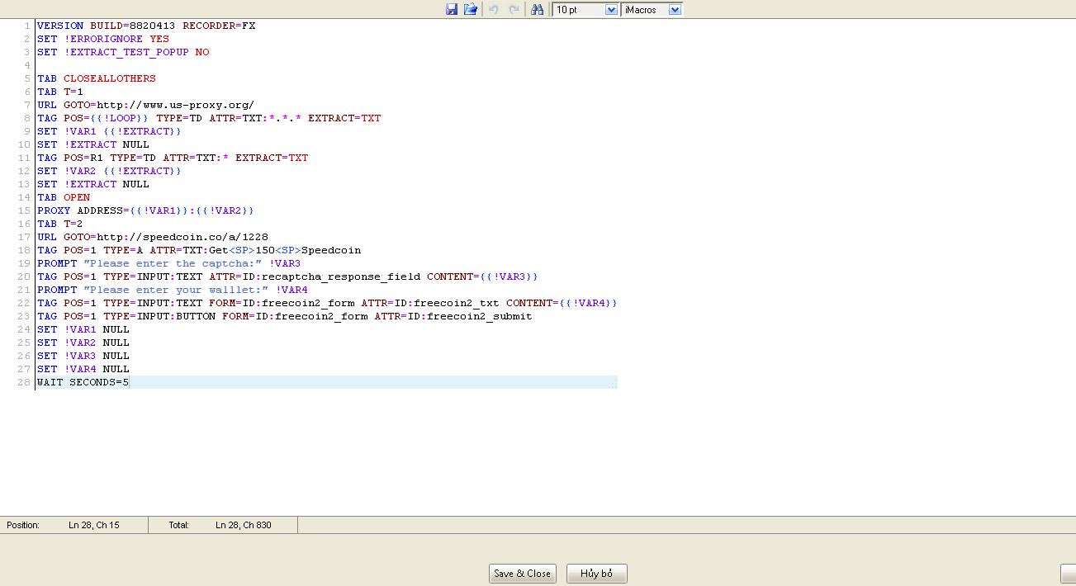Click the Hủy bỏ cancel button
Image resolution: width=1076 pixels, height=586 pixels.
[596, 574]
